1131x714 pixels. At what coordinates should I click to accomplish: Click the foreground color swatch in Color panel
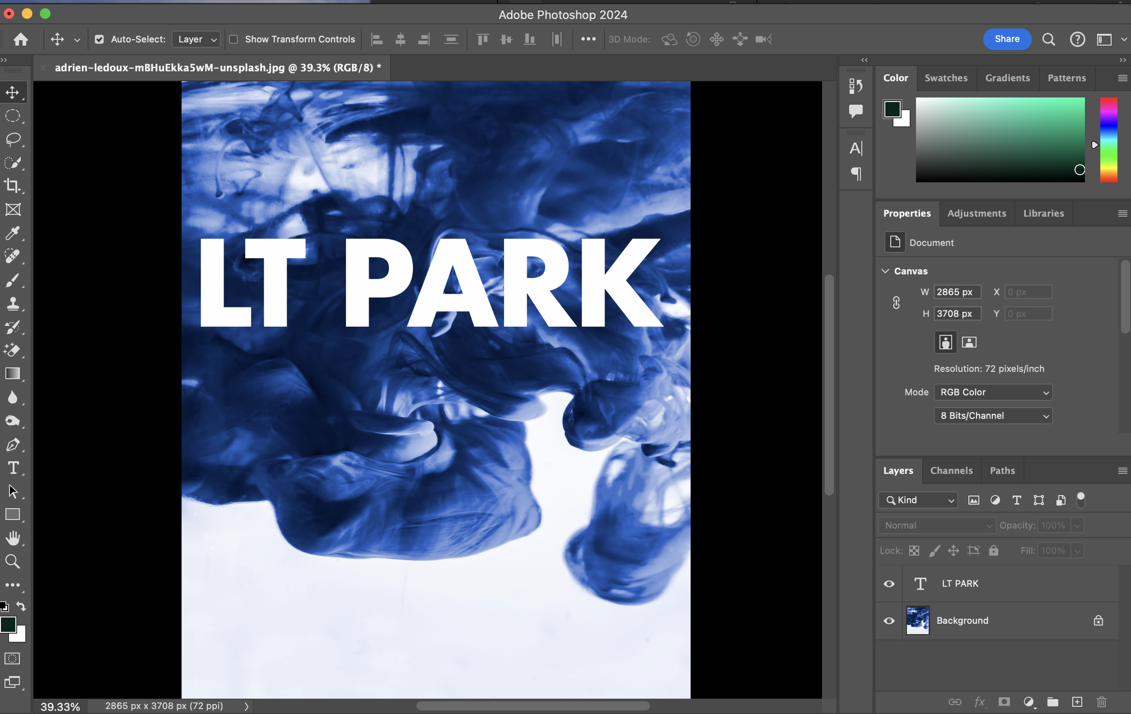click(x=892, y=109)
